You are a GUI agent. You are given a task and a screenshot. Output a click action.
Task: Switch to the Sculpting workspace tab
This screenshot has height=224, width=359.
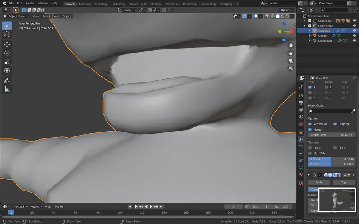point(101,4)
